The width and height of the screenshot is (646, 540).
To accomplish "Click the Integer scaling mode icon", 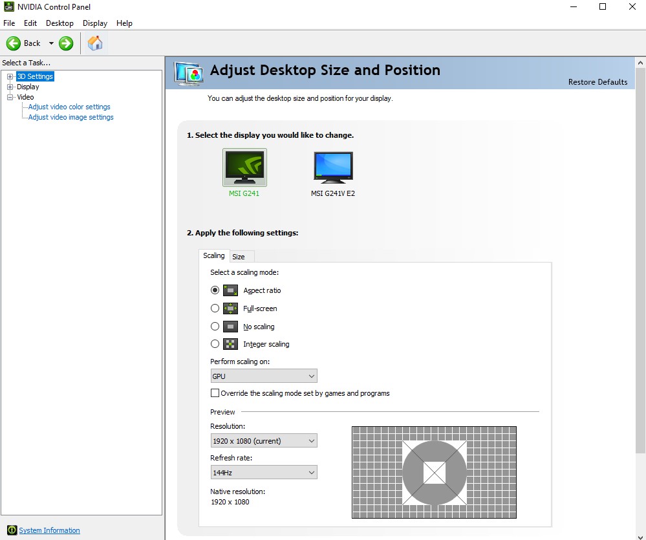I will tap(230, 344).
